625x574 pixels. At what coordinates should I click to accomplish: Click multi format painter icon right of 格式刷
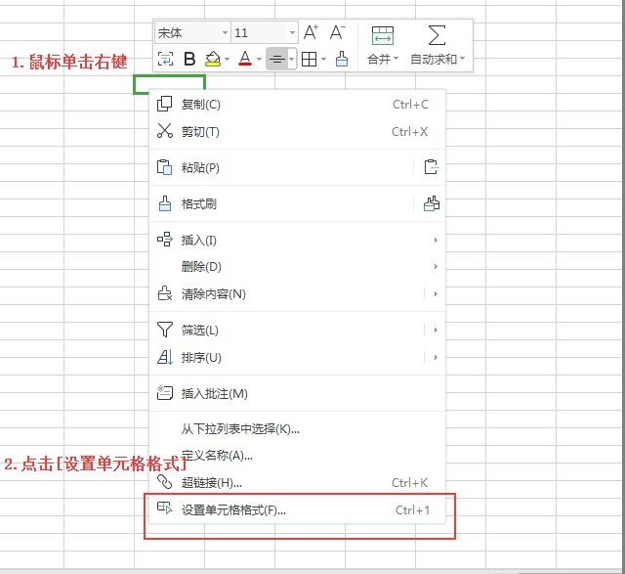tap(432, 203)
